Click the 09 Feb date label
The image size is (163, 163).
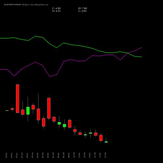tap(69, 155)
